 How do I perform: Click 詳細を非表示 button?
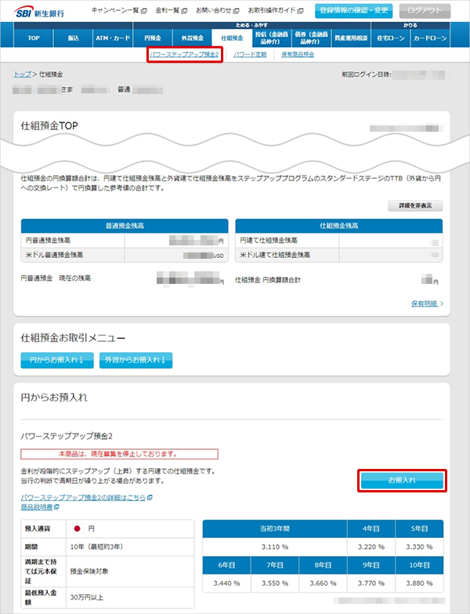415,205
